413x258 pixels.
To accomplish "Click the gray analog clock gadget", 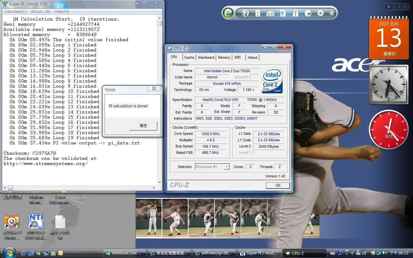I will pos(388,84).
